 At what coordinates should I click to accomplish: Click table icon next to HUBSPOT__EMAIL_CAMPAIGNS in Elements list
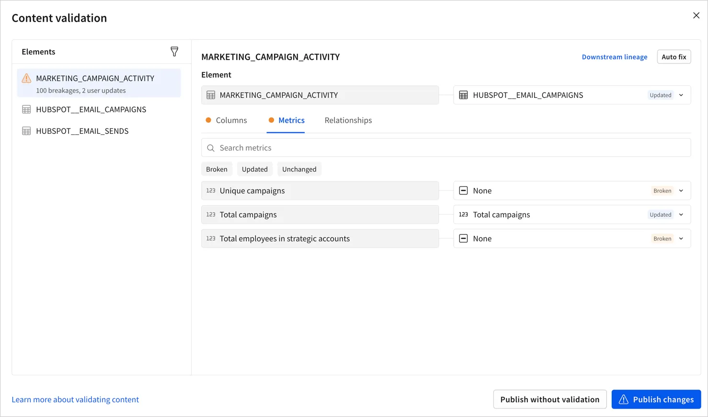tap(26, 109)
